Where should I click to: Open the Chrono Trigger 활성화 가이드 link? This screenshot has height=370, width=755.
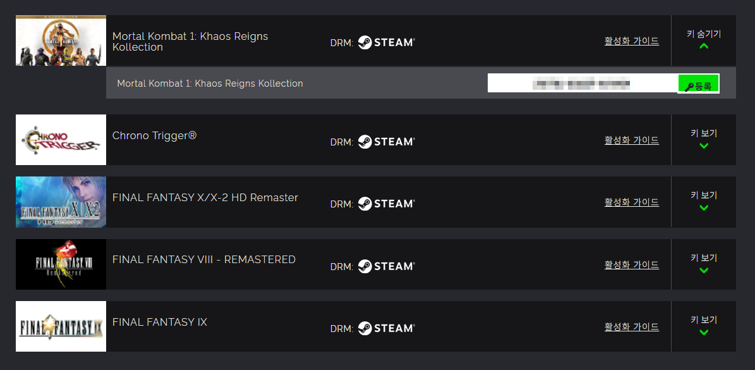coord(631,140)
